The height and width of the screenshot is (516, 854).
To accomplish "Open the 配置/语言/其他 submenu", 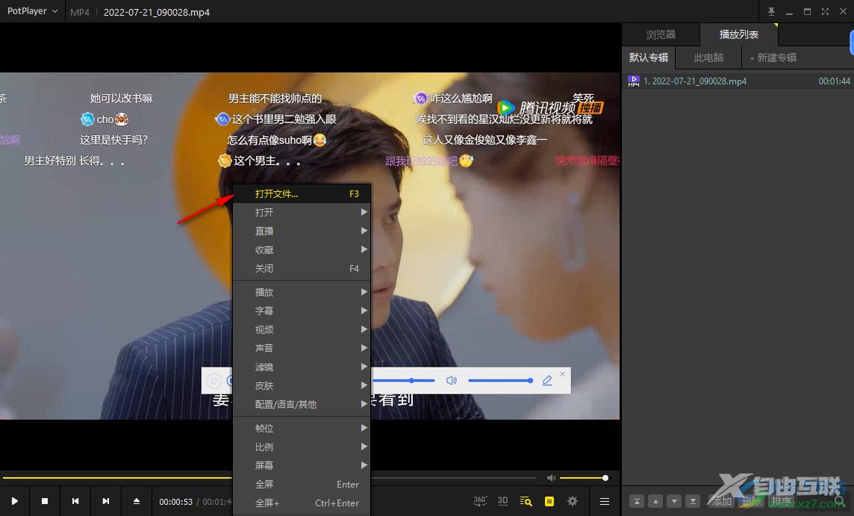I will pyautogui.click(x=302, y=404).
